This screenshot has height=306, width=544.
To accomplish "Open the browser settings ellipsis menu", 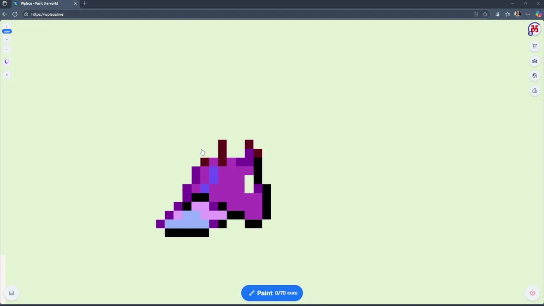I will (x=528, y=14).
